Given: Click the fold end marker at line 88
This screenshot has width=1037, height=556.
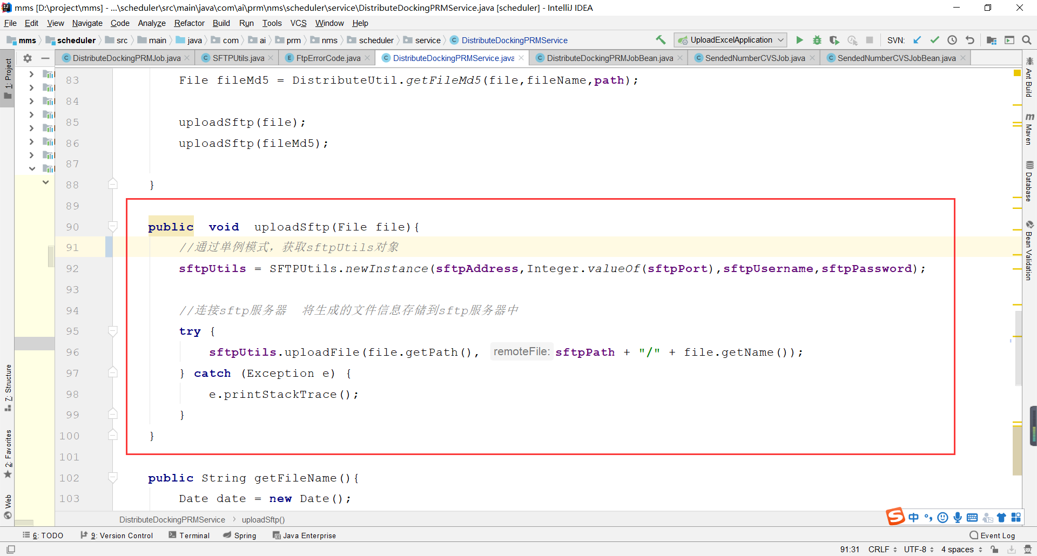Looking at the screenshot, I should click(x=113, y=185).
